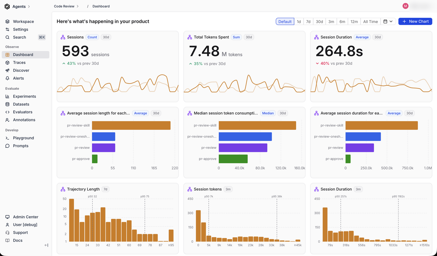Click the Workspace layers icon
Screen dimensions: 437x256
pos(7,22)
